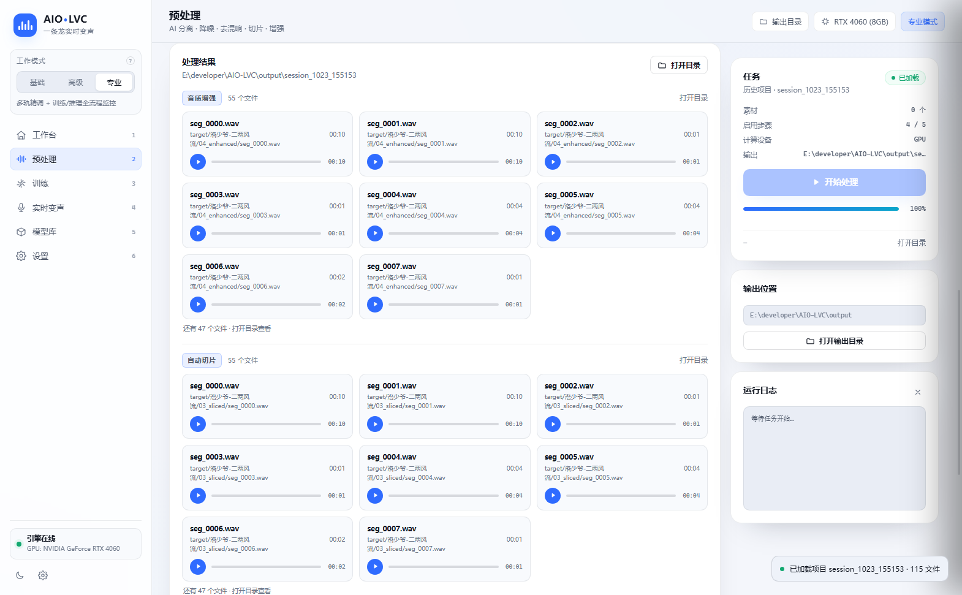Click the 输出目录 button in header

[780, 21]
